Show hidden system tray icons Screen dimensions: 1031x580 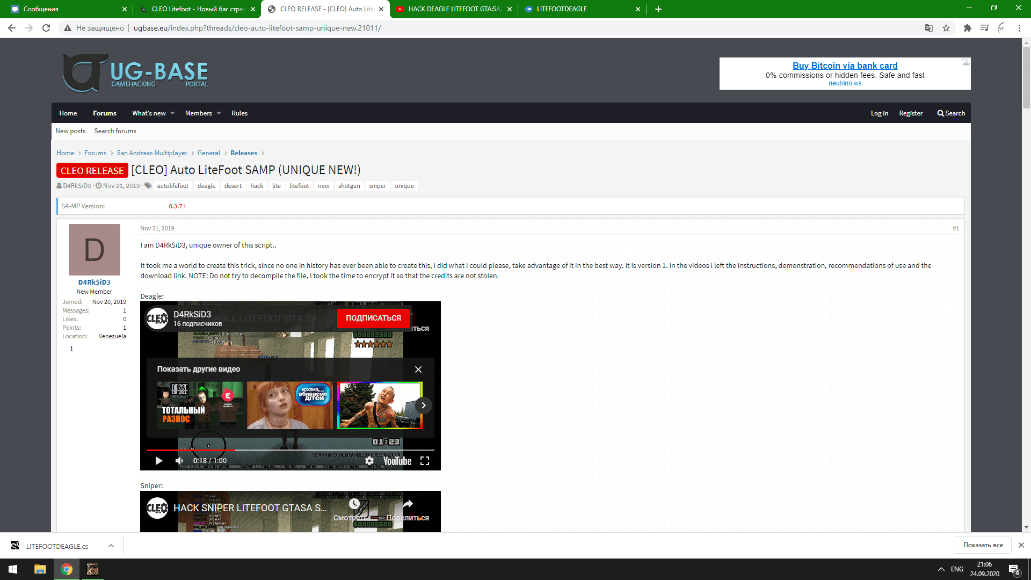pyautogui.click(x=941, y=569)
